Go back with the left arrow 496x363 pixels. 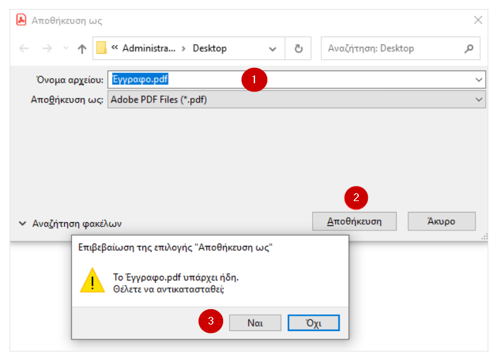pos(24,49)
